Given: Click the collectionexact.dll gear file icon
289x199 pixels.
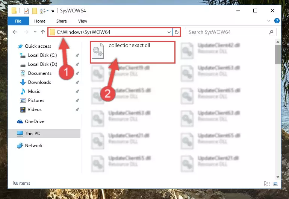Looking at the screenshot, I should click(98, 51).
